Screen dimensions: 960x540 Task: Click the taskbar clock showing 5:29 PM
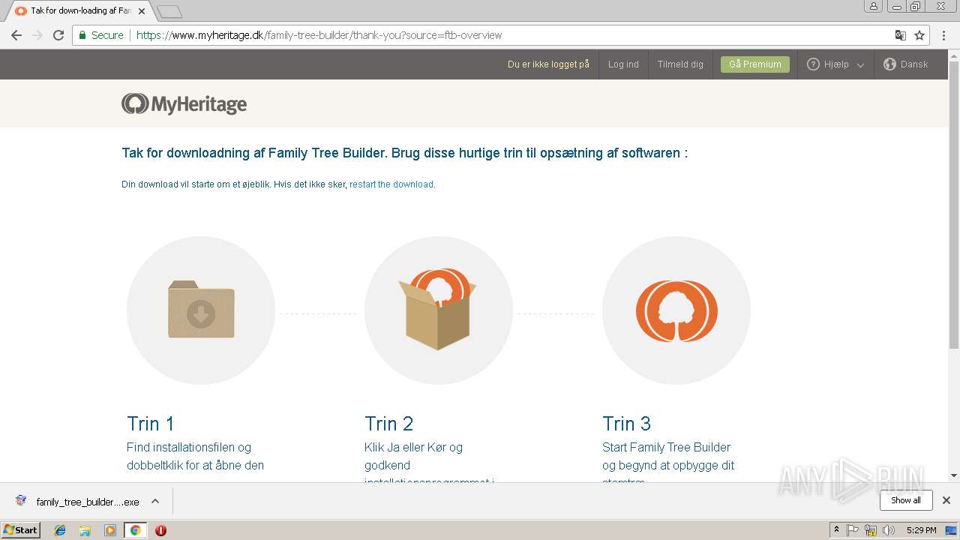coord(921,530)
